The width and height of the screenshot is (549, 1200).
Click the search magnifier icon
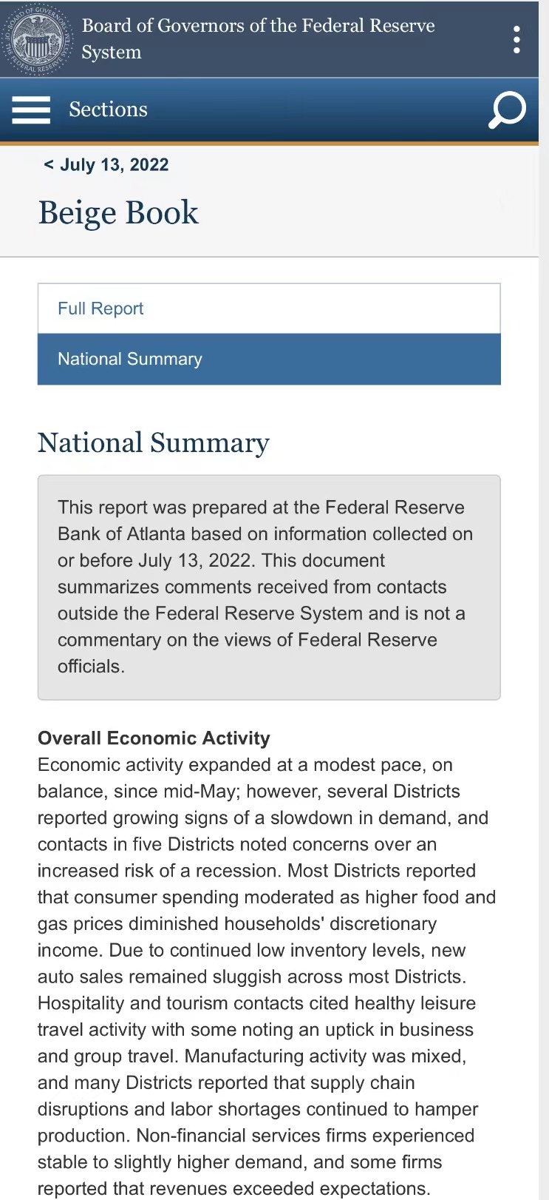pos(507,110)
